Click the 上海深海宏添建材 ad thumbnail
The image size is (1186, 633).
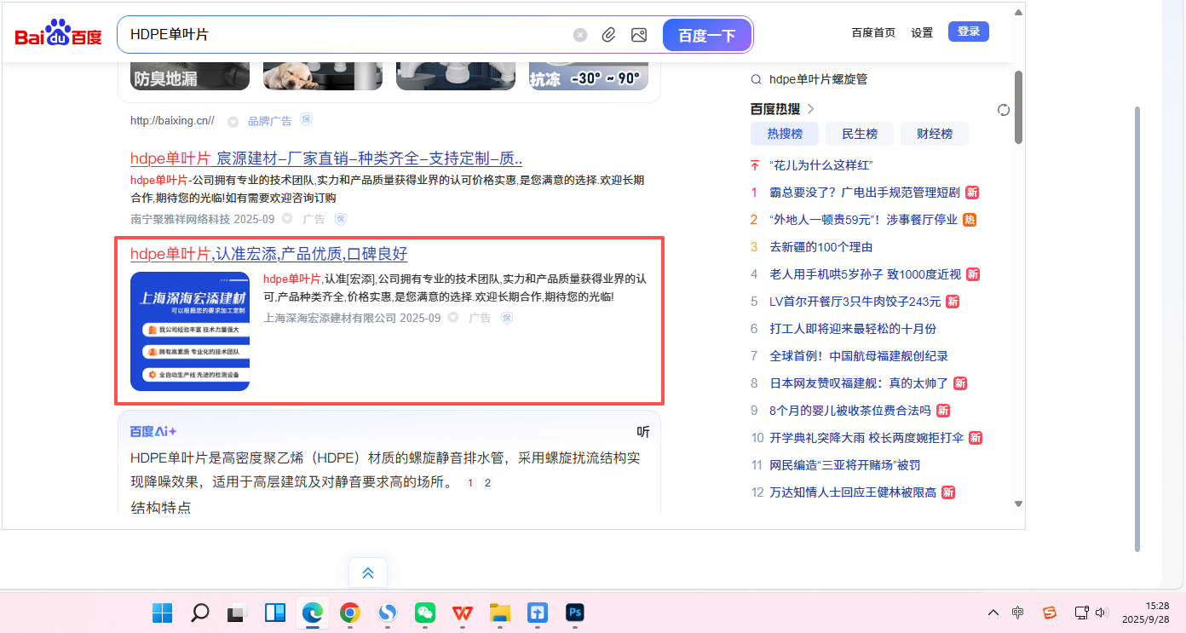tap(190, 331)
